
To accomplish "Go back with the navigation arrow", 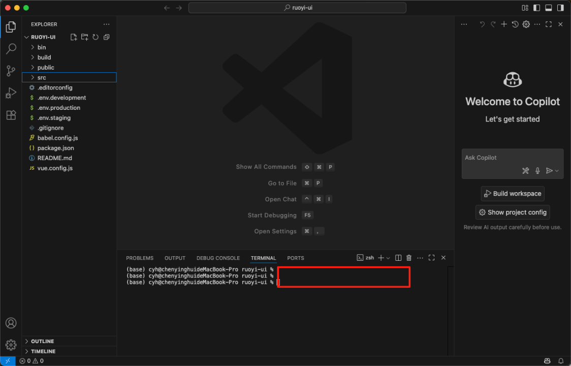I will 167,8.
